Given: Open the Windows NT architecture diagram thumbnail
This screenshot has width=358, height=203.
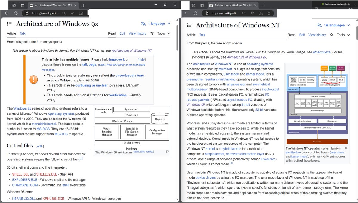Looking at the screenshot, I should tap(317, 104).
